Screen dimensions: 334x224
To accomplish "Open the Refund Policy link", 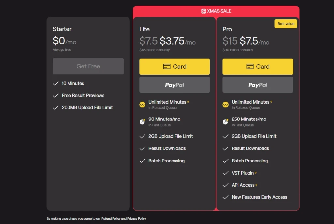I will tap(111, 219).
